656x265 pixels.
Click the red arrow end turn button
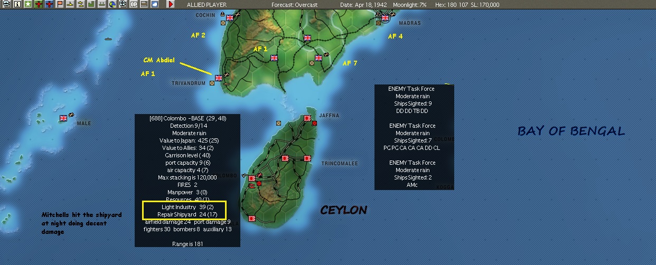pyautogui.click(x=171, y=4)
